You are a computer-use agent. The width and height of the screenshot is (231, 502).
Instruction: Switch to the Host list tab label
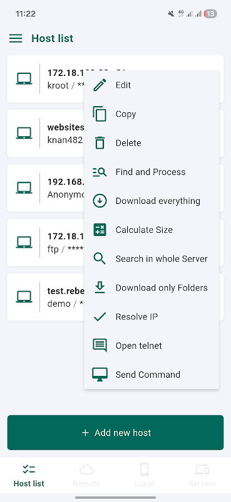tap(29, 483)
